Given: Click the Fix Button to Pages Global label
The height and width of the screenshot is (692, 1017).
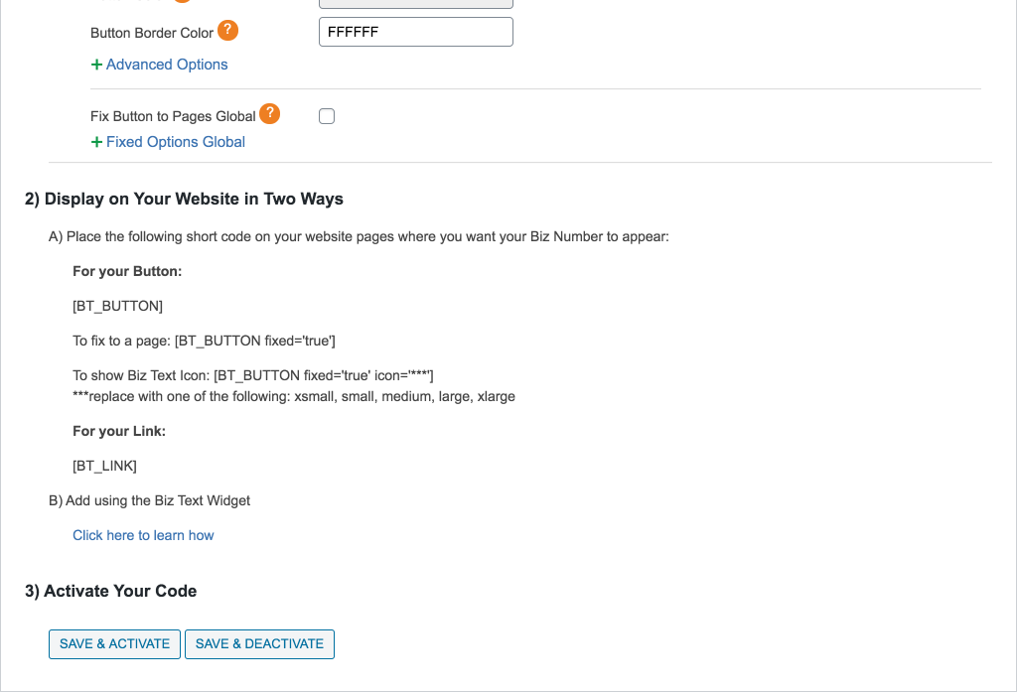Looking at the screenshot, I should 173,116.
